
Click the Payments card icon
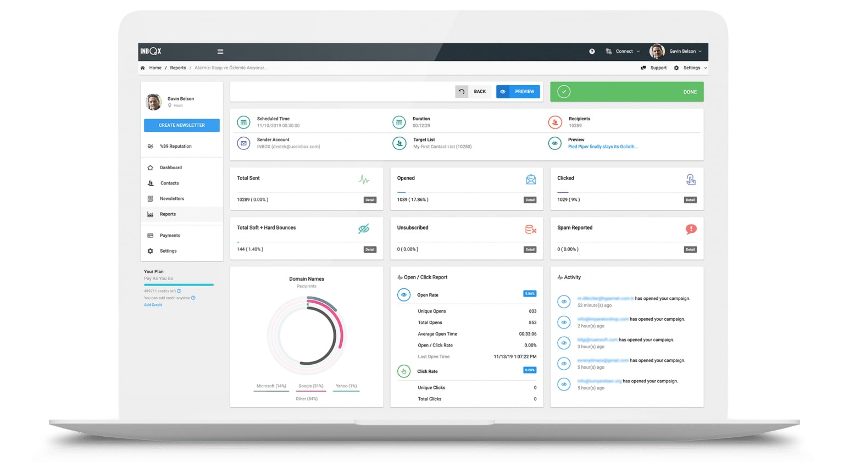pyautogui.click(x=151, y=235)
